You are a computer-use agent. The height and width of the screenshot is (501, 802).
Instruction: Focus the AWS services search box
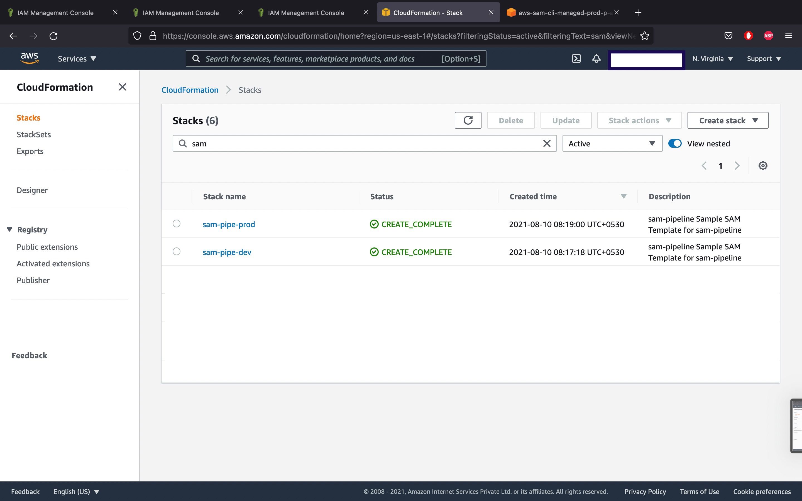click(336, 59)
